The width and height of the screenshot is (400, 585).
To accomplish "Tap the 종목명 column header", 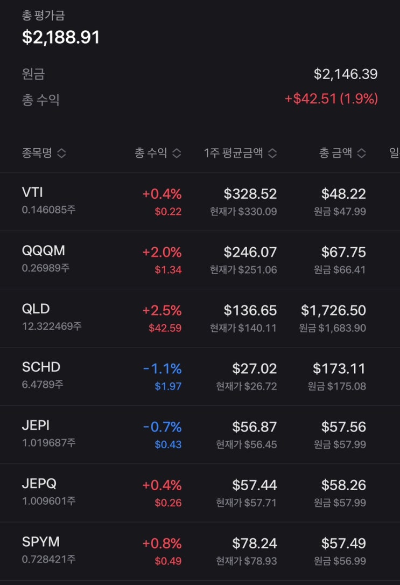I will tap(37, 154).
